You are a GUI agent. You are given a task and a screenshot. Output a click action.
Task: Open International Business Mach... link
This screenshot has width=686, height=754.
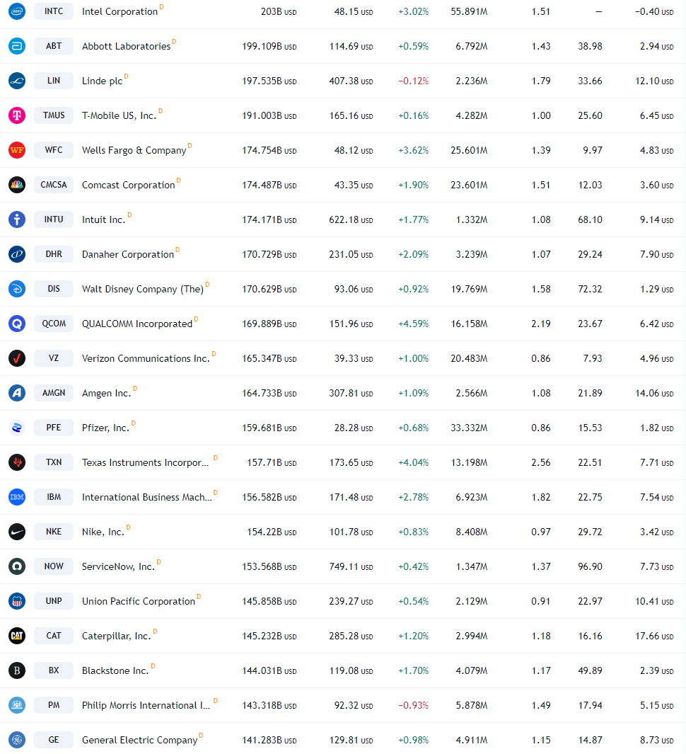[146, 497]
